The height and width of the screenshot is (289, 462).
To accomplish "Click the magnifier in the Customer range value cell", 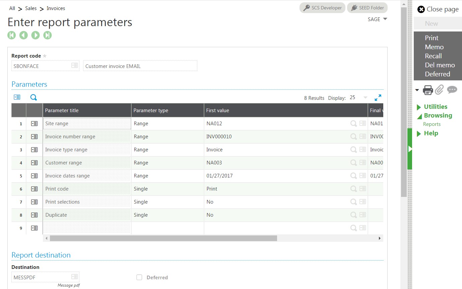I will coord(353,163).
